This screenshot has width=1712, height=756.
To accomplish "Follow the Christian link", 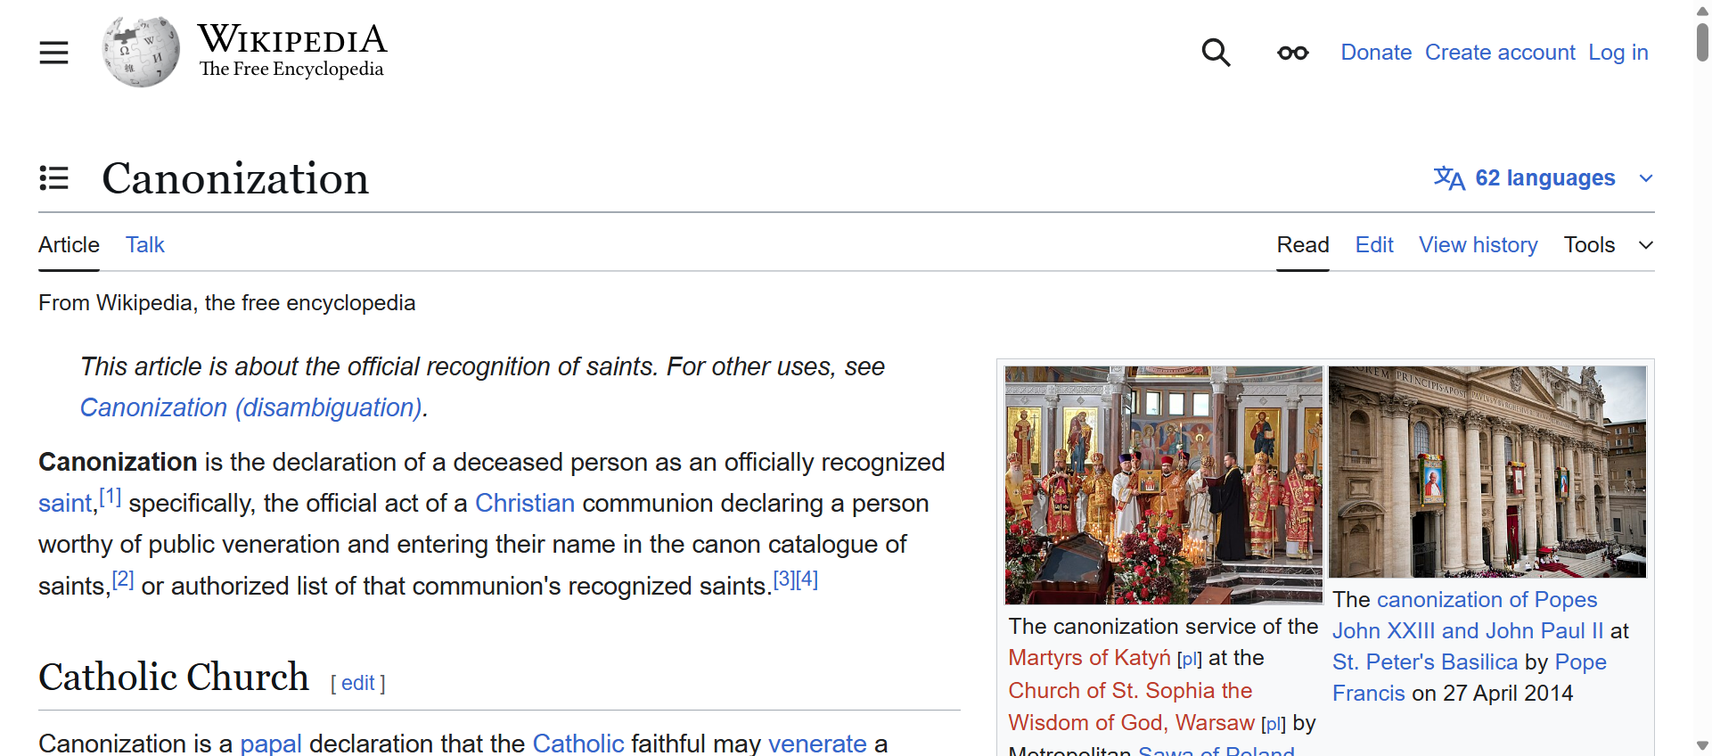I will (x=525, y=503).
